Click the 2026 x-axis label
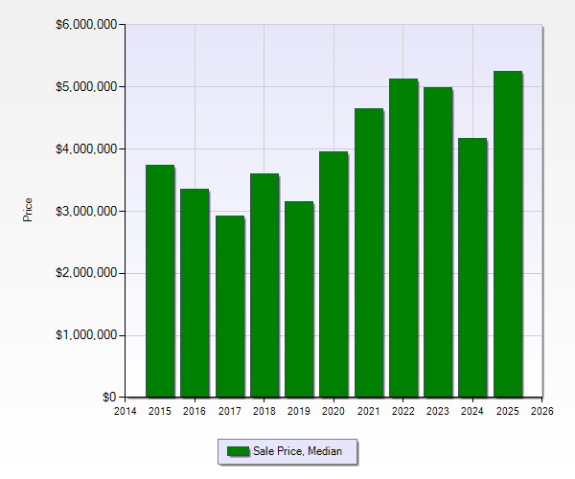The width and height of the screenshot is (575, 479). 542,412
